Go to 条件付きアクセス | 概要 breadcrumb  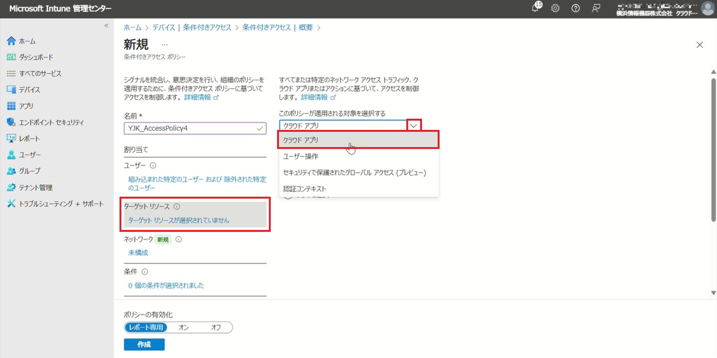click(x=277, y=28)
